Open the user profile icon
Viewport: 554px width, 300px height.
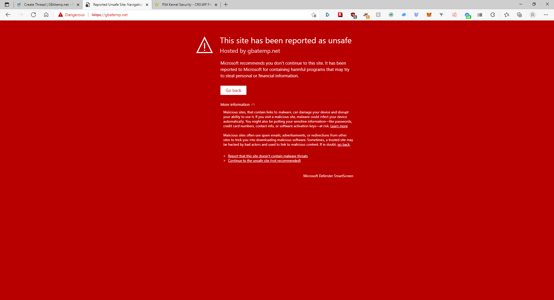coord(533,15)
